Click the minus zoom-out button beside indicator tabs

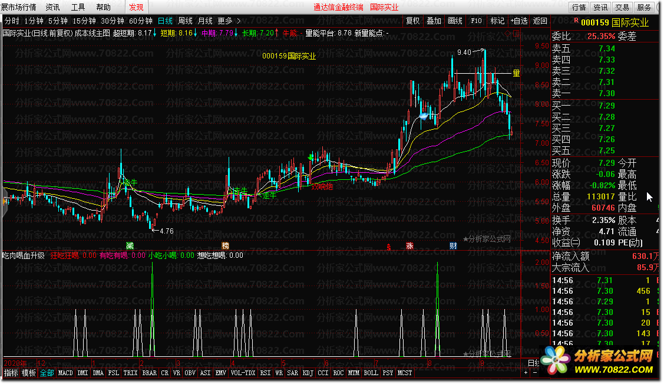pyautogui.click(x=535, y=373)
